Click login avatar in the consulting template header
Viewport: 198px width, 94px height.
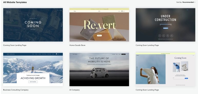tap(56, 54)
